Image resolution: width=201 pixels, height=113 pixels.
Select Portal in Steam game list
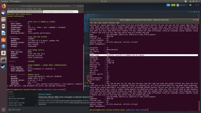[11, 92]
